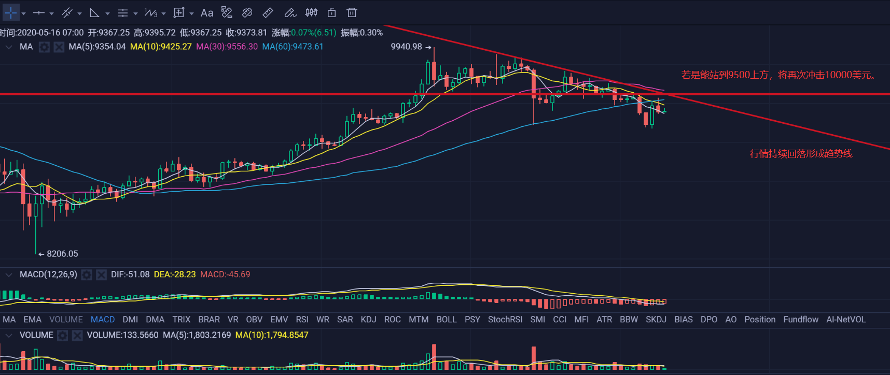Remove the MA indicator with its X
Screen dimensions: 890x375
tap(59, 47)
